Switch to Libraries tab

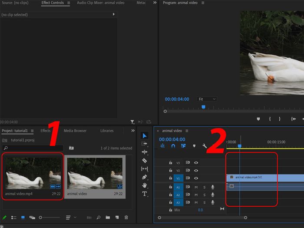107,131
